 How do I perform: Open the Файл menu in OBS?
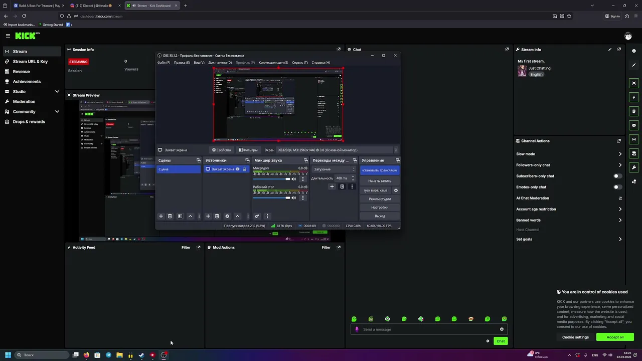click(164, 63)
